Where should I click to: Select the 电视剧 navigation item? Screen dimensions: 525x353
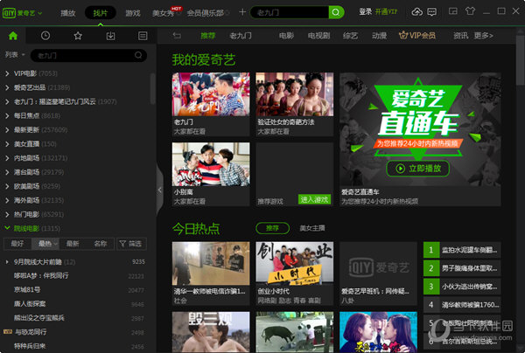click(318, 36)
